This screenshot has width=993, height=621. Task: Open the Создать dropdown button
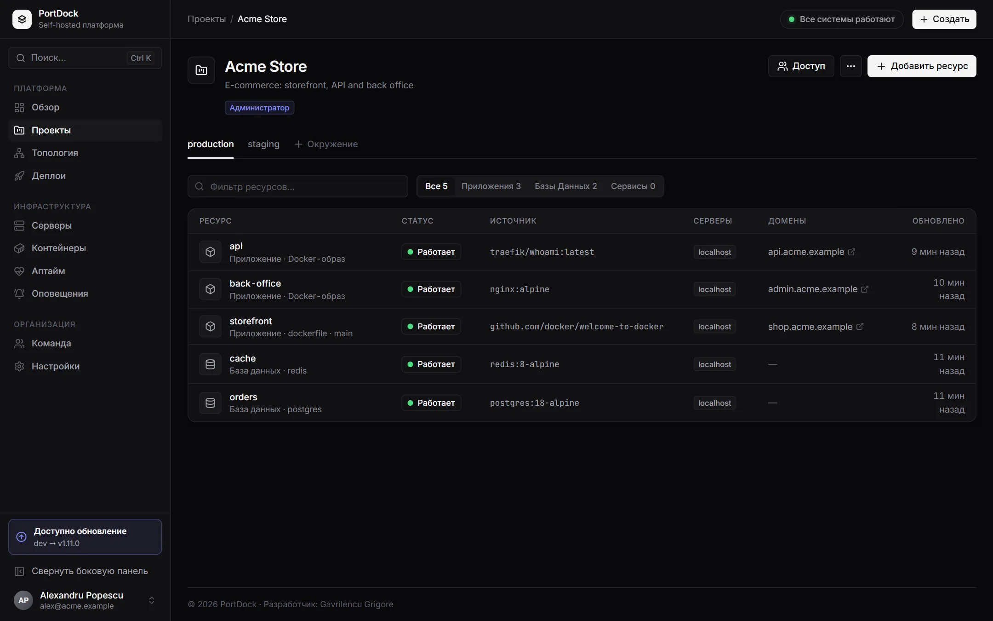point(944,19)
